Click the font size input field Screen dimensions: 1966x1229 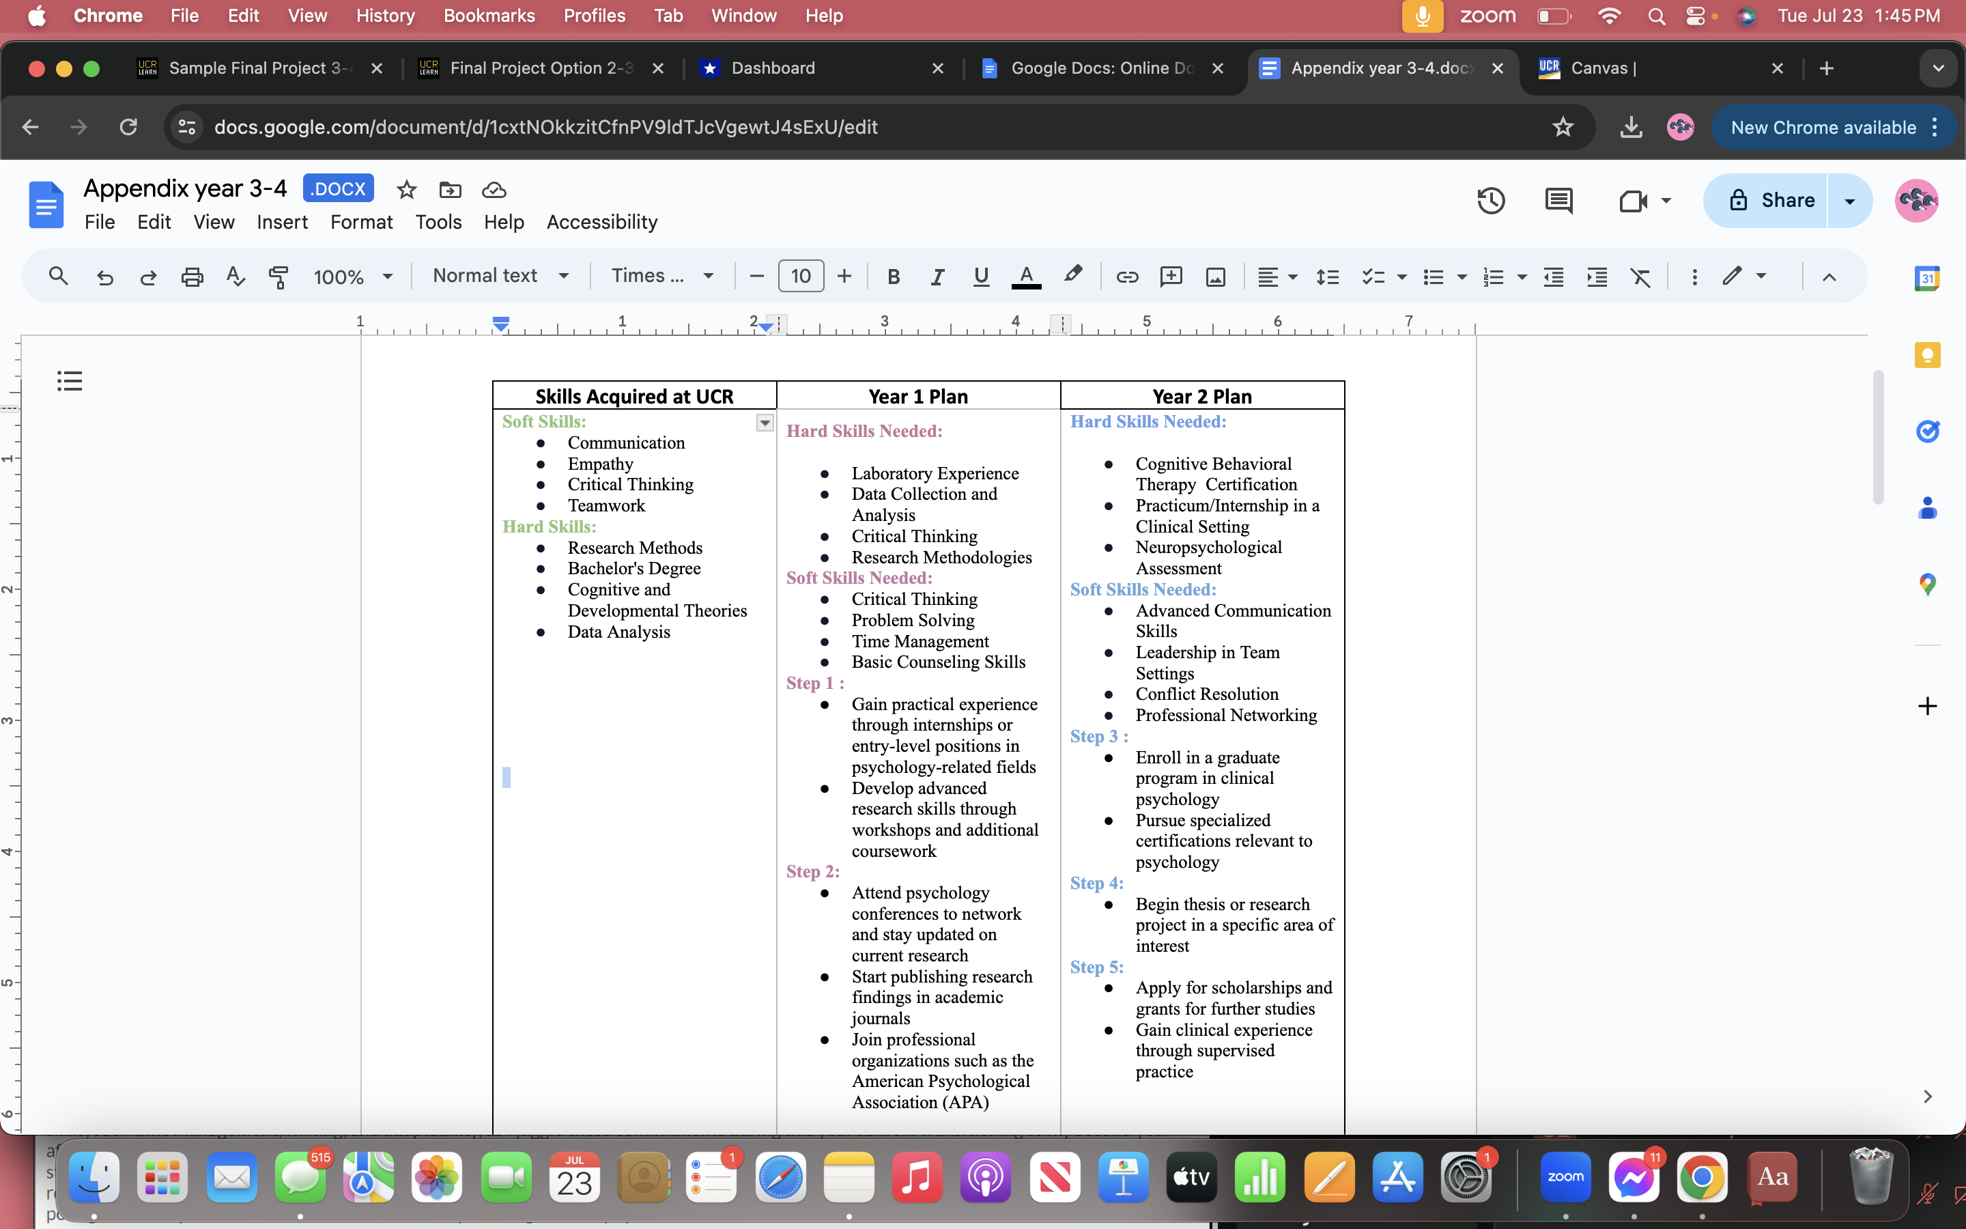[x=800, y=277]
